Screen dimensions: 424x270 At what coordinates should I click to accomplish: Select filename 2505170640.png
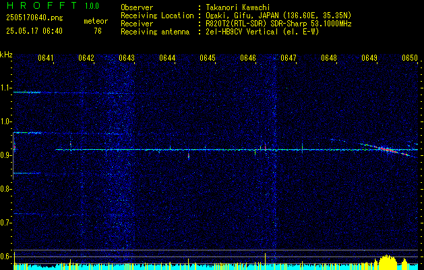coord(34,18)
